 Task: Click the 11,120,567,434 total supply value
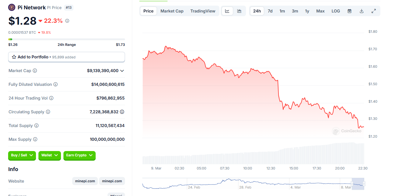coord(110,126)
